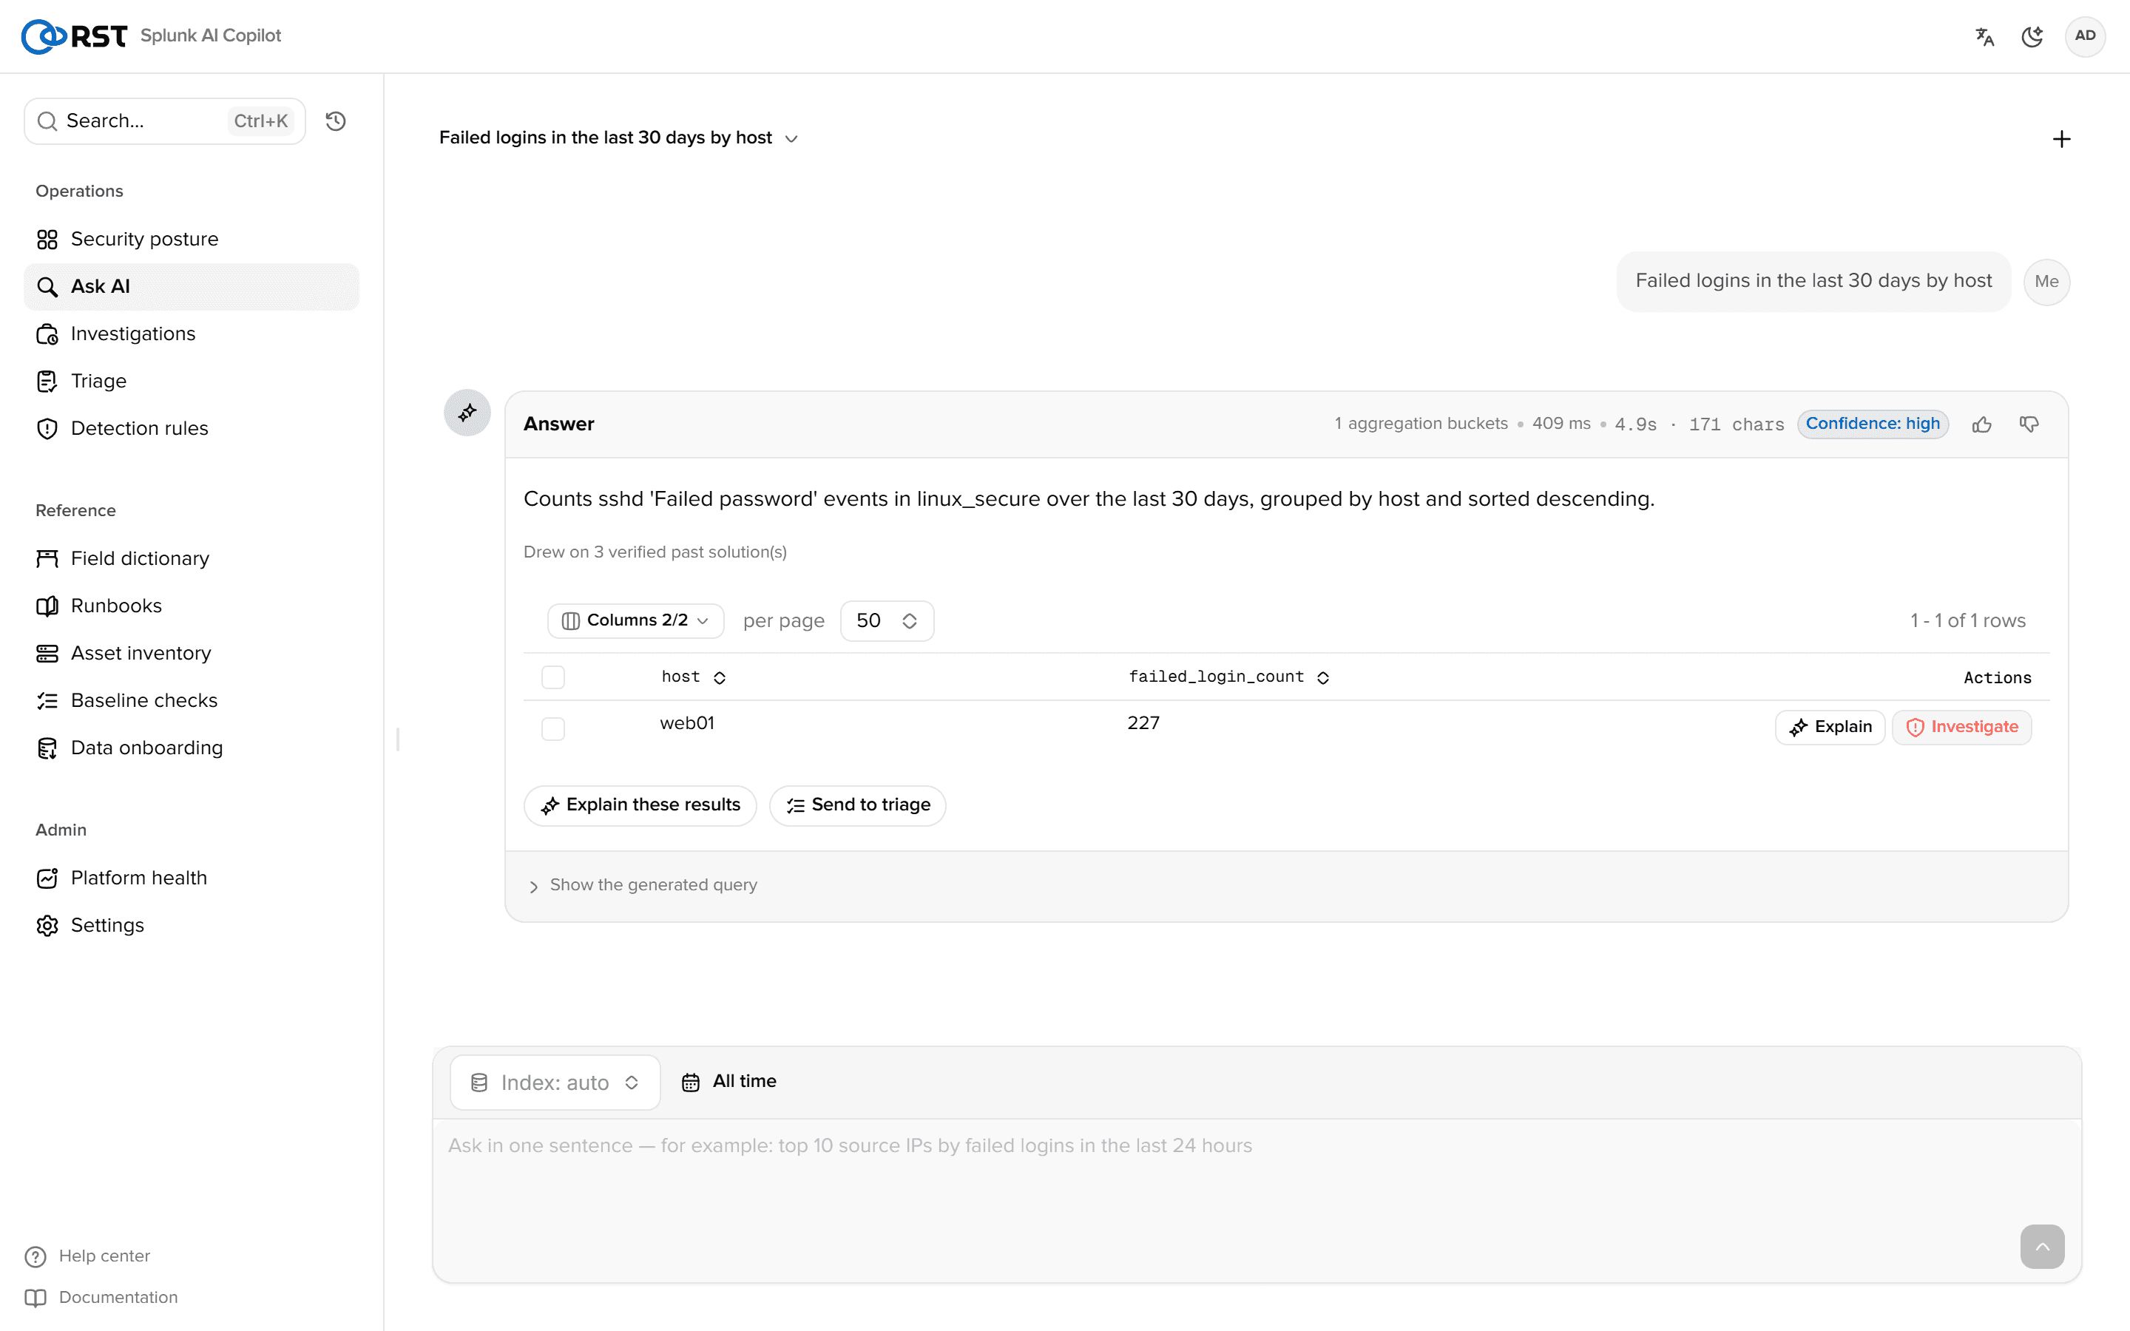The image size is (2130, 1331).
Task: Click Send to triage button
Action: [857, 805]
